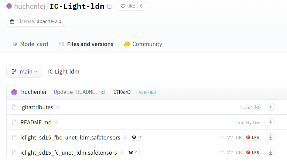Click file icon beside iclight_sd15_fbc_unet_ldm.safetensors
The width and height of the screenshot is (287, 164).
14,138
